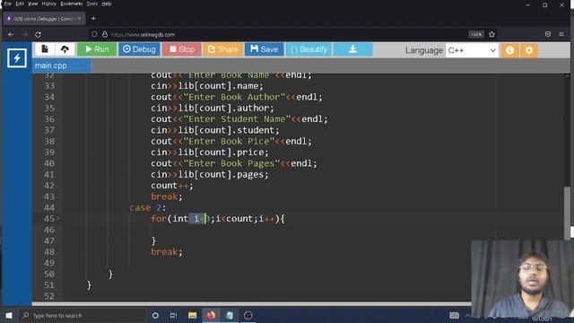574x323 pixels.
Task: Open the Pocket save icon
Action: point(548,34)
